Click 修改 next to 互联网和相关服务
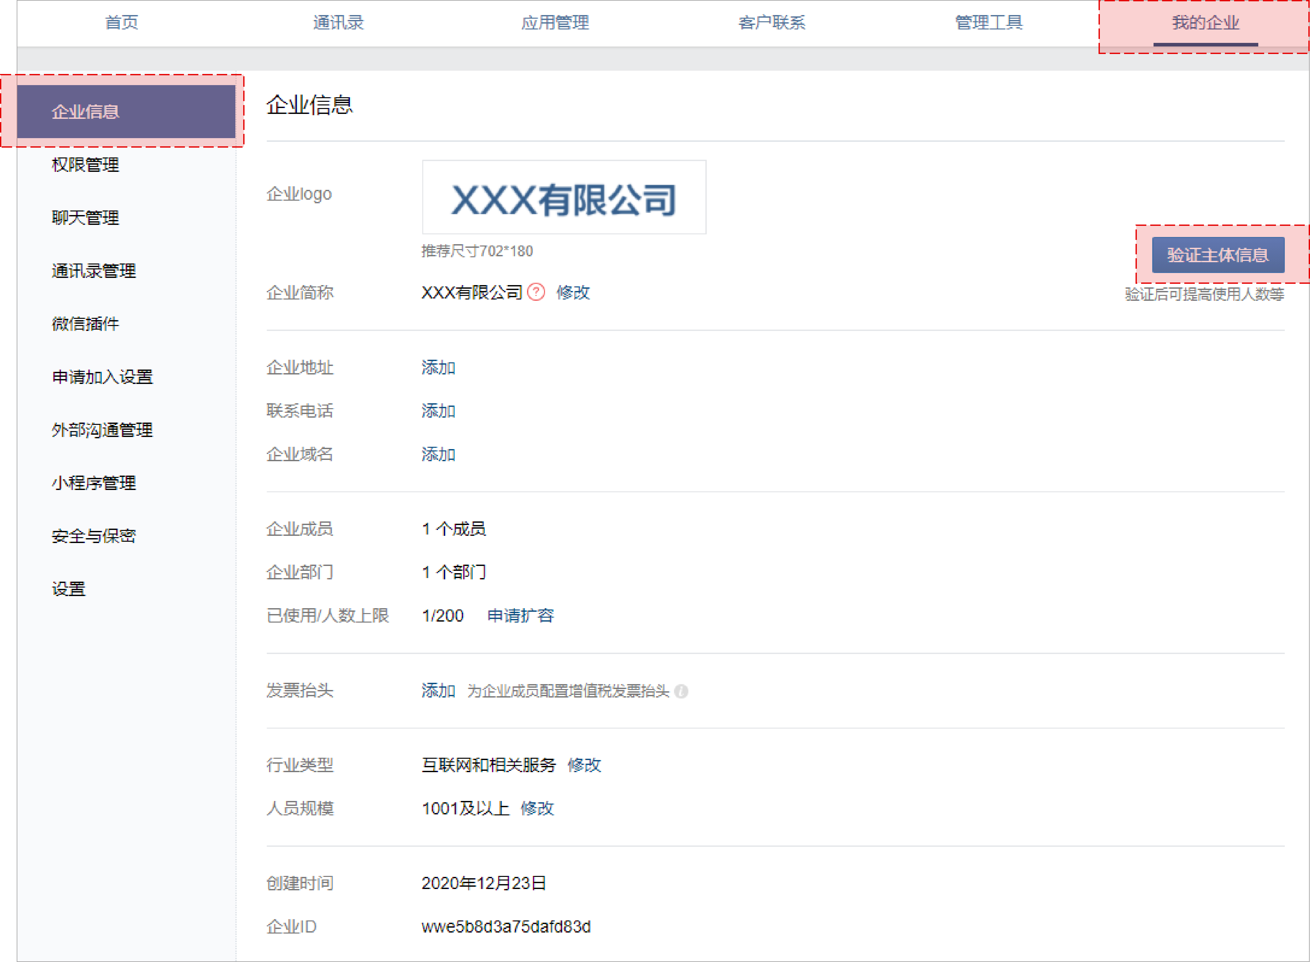The height and width of the screenshot is (962, 1310). tap(584, 765)
